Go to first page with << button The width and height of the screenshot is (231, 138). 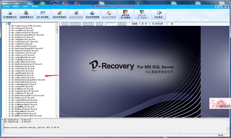pyautogui.click(x=65, y=24)
